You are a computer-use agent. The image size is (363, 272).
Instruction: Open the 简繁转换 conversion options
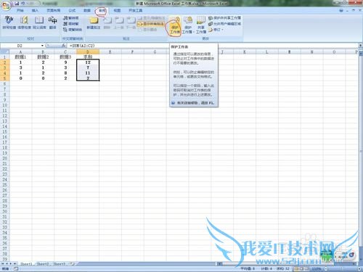73,30
